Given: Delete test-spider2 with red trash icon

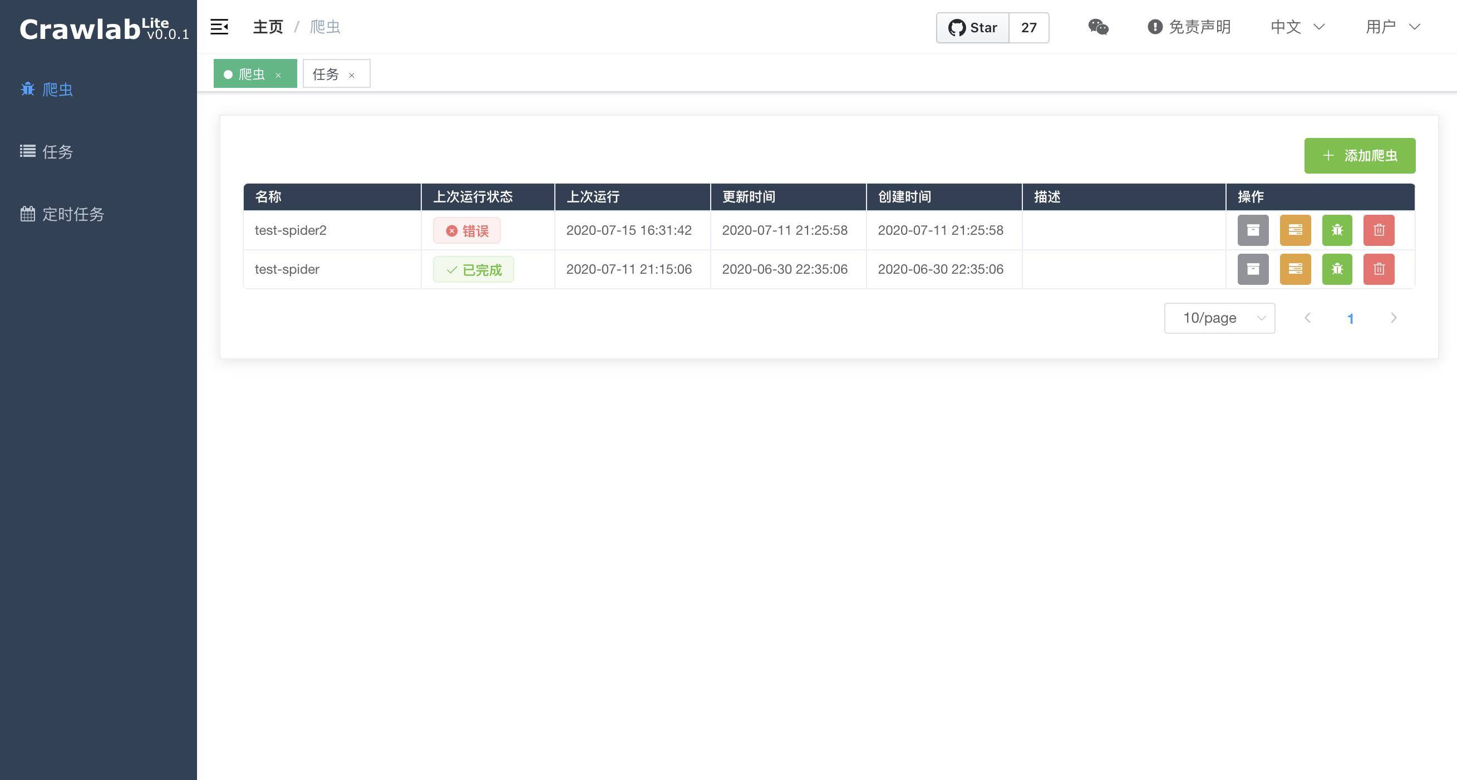Looking at the screenshot, I should pos(1379,230).
